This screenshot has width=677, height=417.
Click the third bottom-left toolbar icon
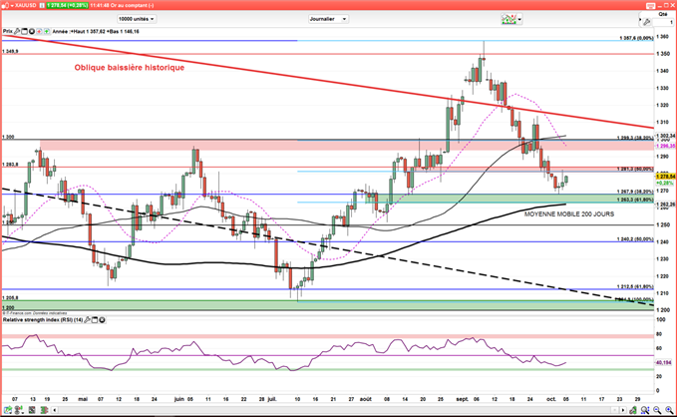click(x=32, y=410)
